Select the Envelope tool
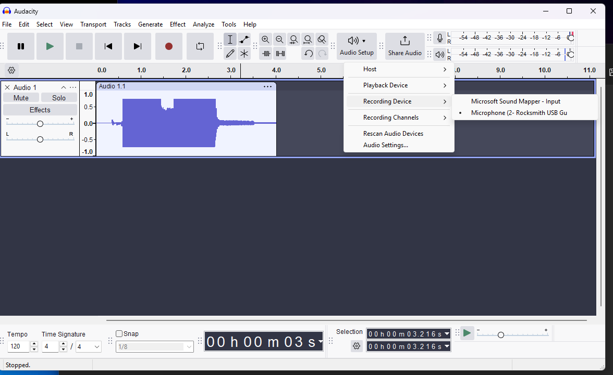 (x=244, y=40)
